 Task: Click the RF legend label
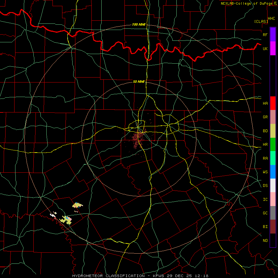[x=265, y=35]
